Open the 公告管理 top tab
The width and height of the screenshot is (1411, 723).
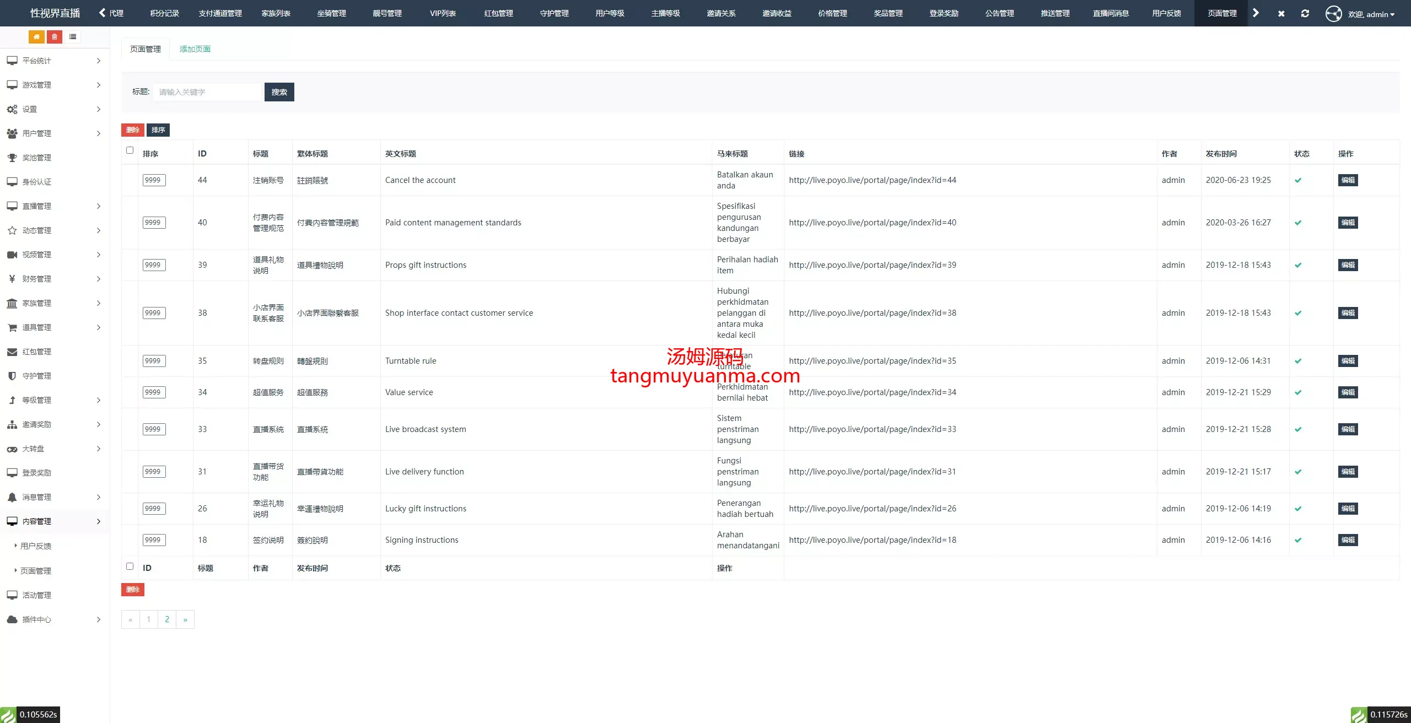point(999,13)
